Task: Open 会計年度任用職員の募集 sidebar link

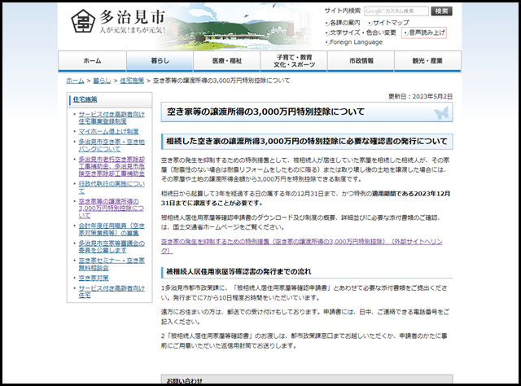Action: [112, 229]
